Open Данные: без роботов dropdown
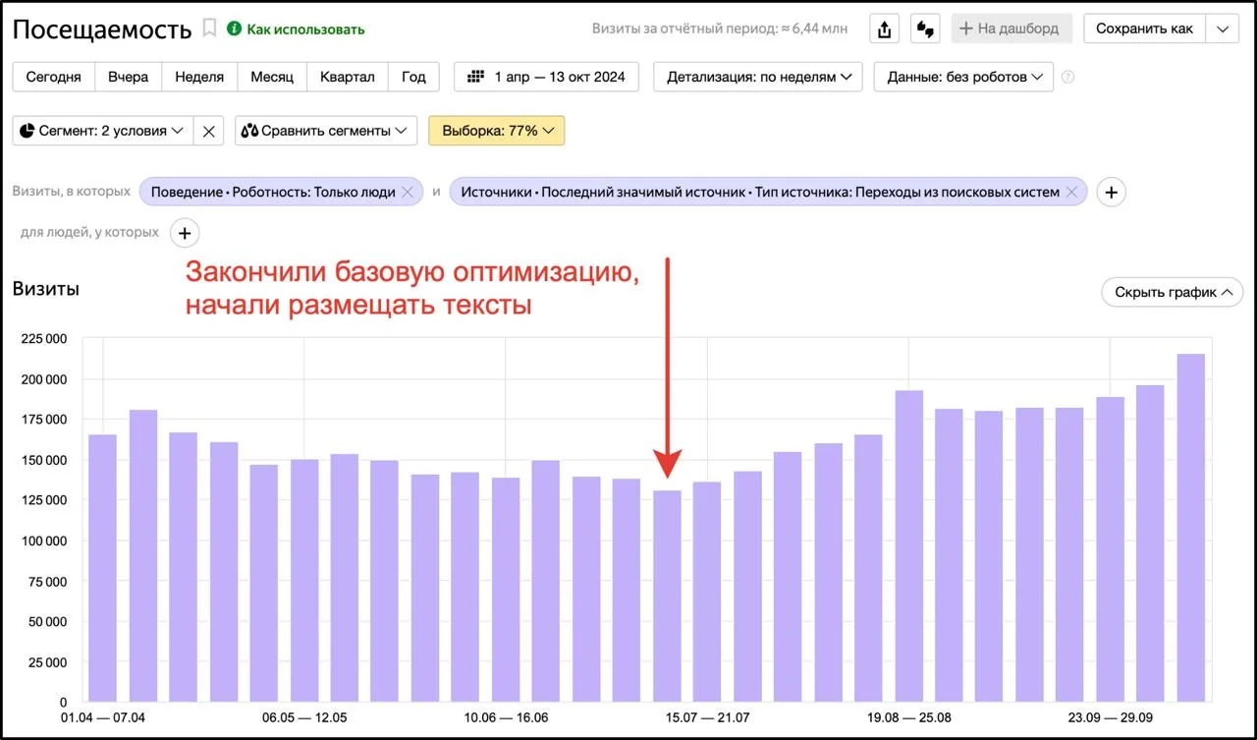Viewport: 1257px width, 740px height. coord(963,77)
